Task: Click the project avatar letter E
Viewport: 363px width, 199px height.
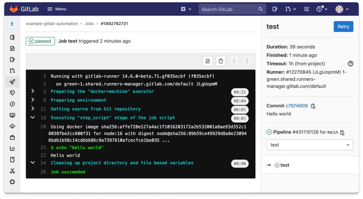Action: pos(12,24)
